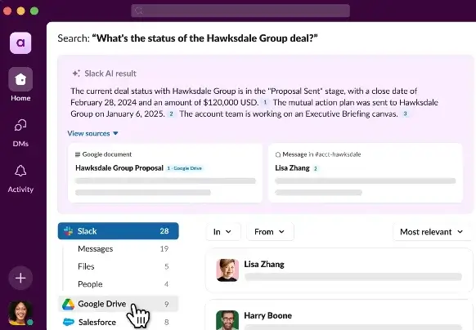Collapse the View sources list
476x330 pixels.
coord(92,133)
